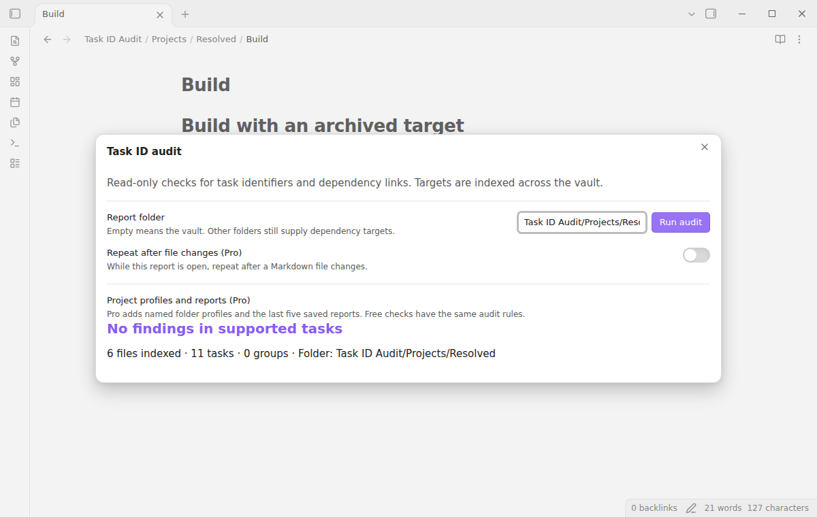Click the 'Report folder' setting label
Viewport: 817px width, 517px height.
click(135, 218)
